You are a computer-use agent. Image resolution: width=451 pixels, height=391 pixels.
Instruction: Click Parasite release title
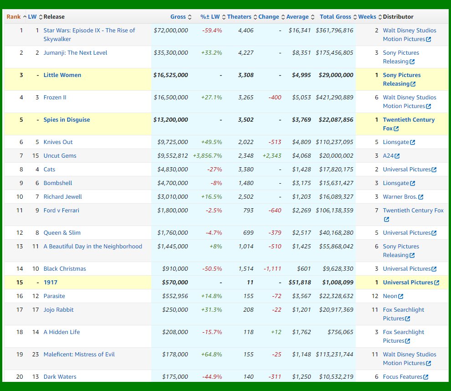point(54,296)
